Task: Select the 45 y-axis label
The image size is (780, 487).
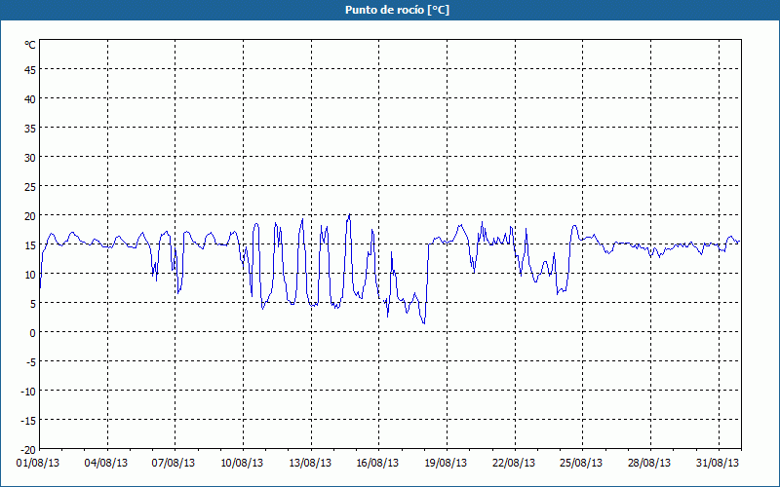Action: [x=30, y=70]
